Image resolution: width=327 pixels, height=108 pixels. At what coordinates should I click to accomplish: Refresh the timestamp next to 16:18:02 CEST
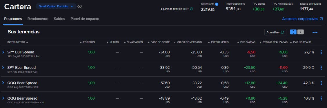point(191,9)
